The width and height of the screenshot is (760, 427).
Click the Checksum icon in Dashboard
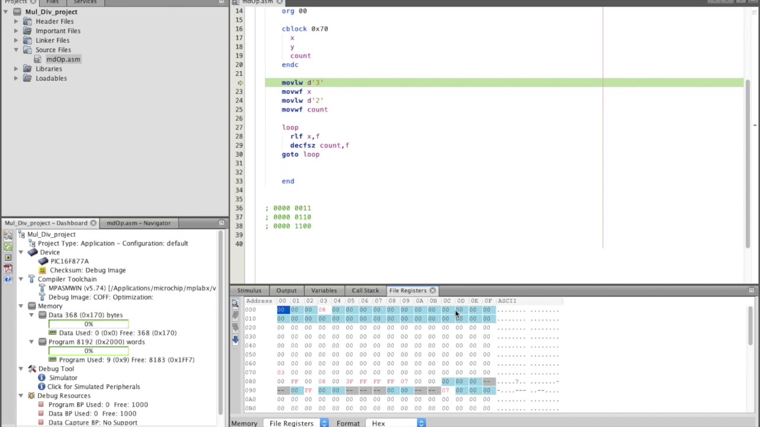point(42,270)
